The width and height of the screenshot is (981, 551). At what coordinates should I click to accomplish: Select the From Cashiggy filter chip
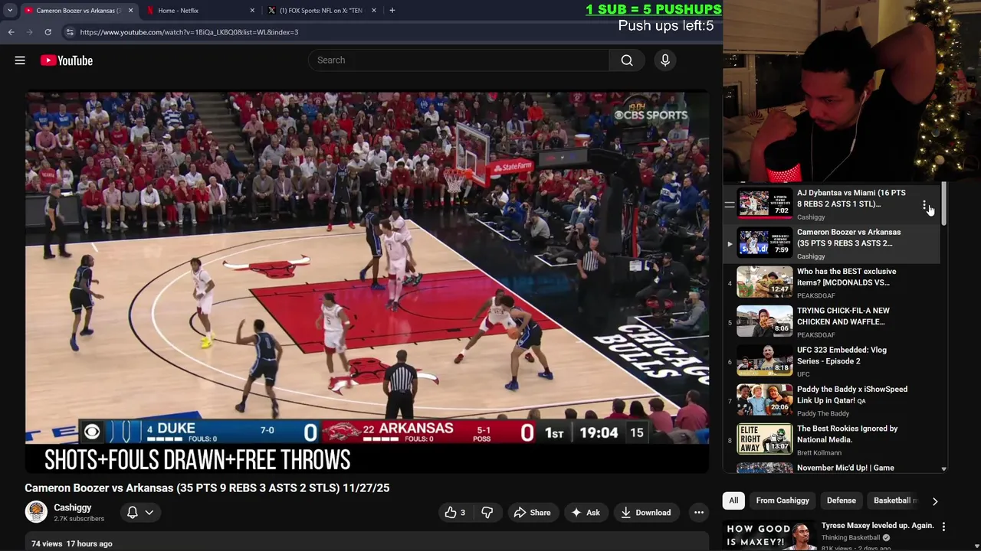(x=783, y=500)
